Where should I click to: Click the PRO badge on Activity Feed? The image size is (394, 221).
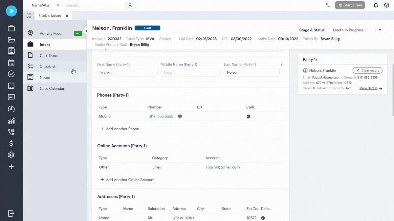point(78,33)
